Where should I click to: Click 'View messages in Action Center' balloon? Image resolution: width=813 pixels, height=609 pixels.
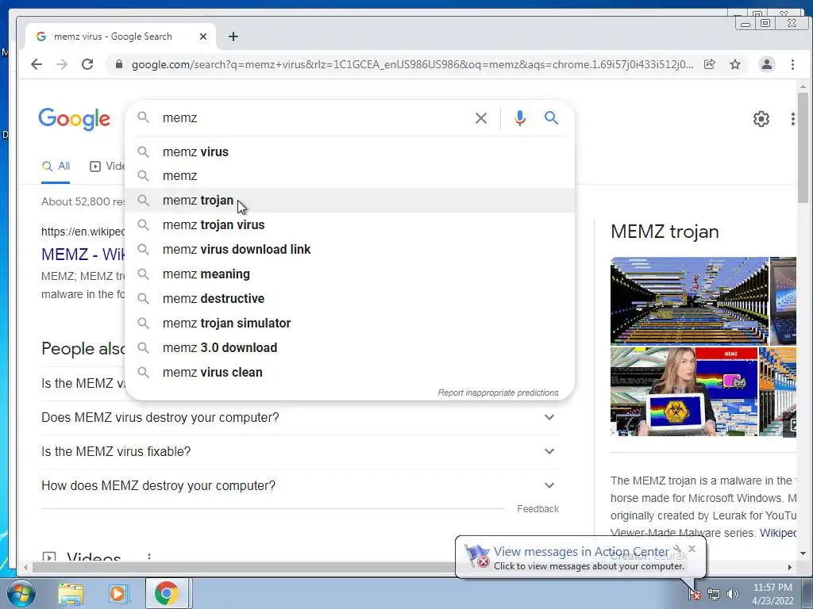581,552
